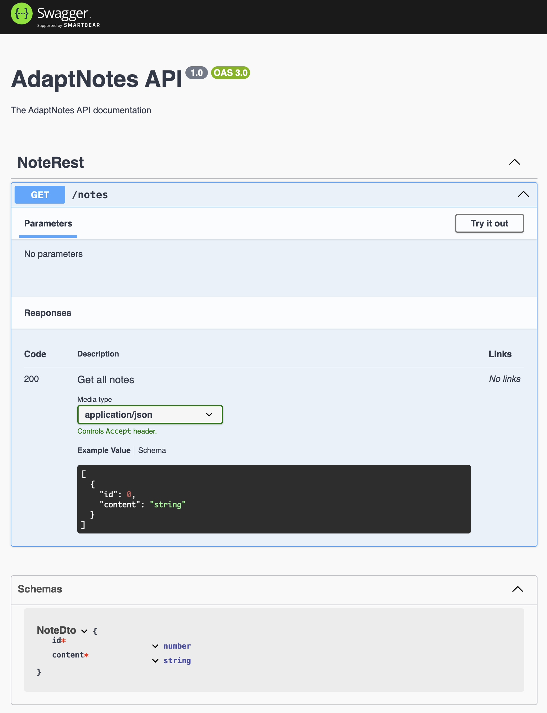Collapse the GET /notes operation
Screen dimensions: 547x713
click(523, 194)
